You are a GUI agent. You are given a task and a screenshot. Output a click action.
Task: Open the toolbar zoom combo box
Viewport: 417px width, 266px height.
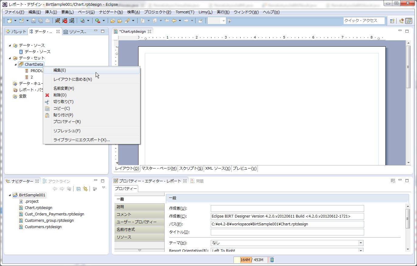click(217, 21)
